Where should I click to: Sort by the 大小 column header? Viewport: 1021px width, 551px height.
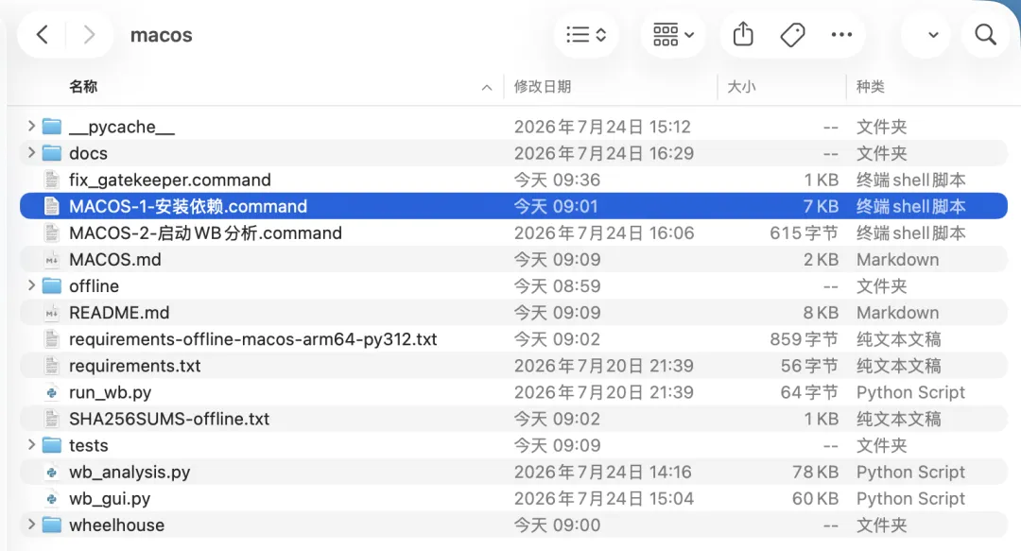[x=741, y=87]
